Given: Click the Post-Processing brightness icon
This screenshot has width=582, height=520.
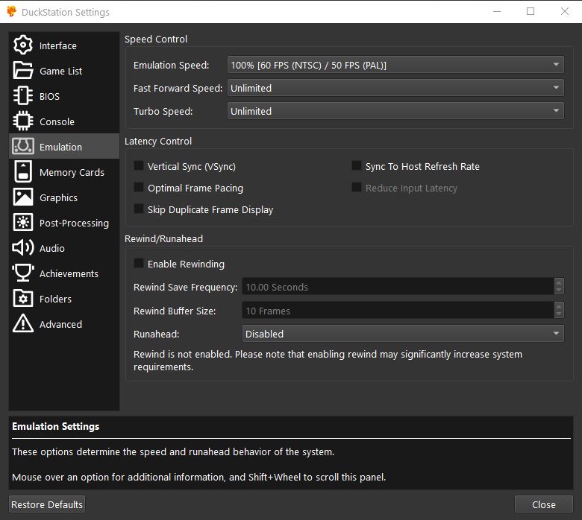Looking at the screenshot, I should (x=23, y=223).
